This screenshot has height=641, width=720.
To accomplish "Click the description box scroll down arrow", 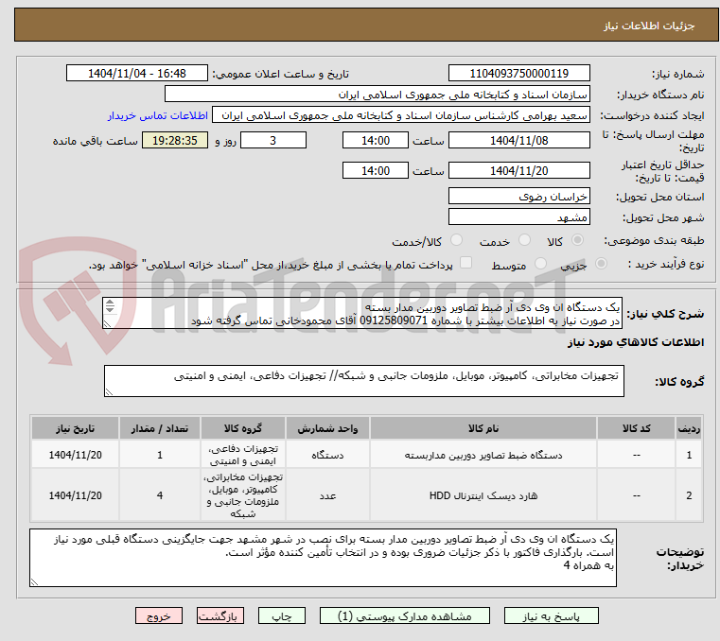I will point(110,309).
